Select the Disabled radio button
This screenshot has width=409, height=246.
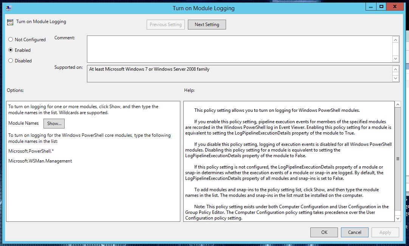pyautogui.click(x=11, y=60)
